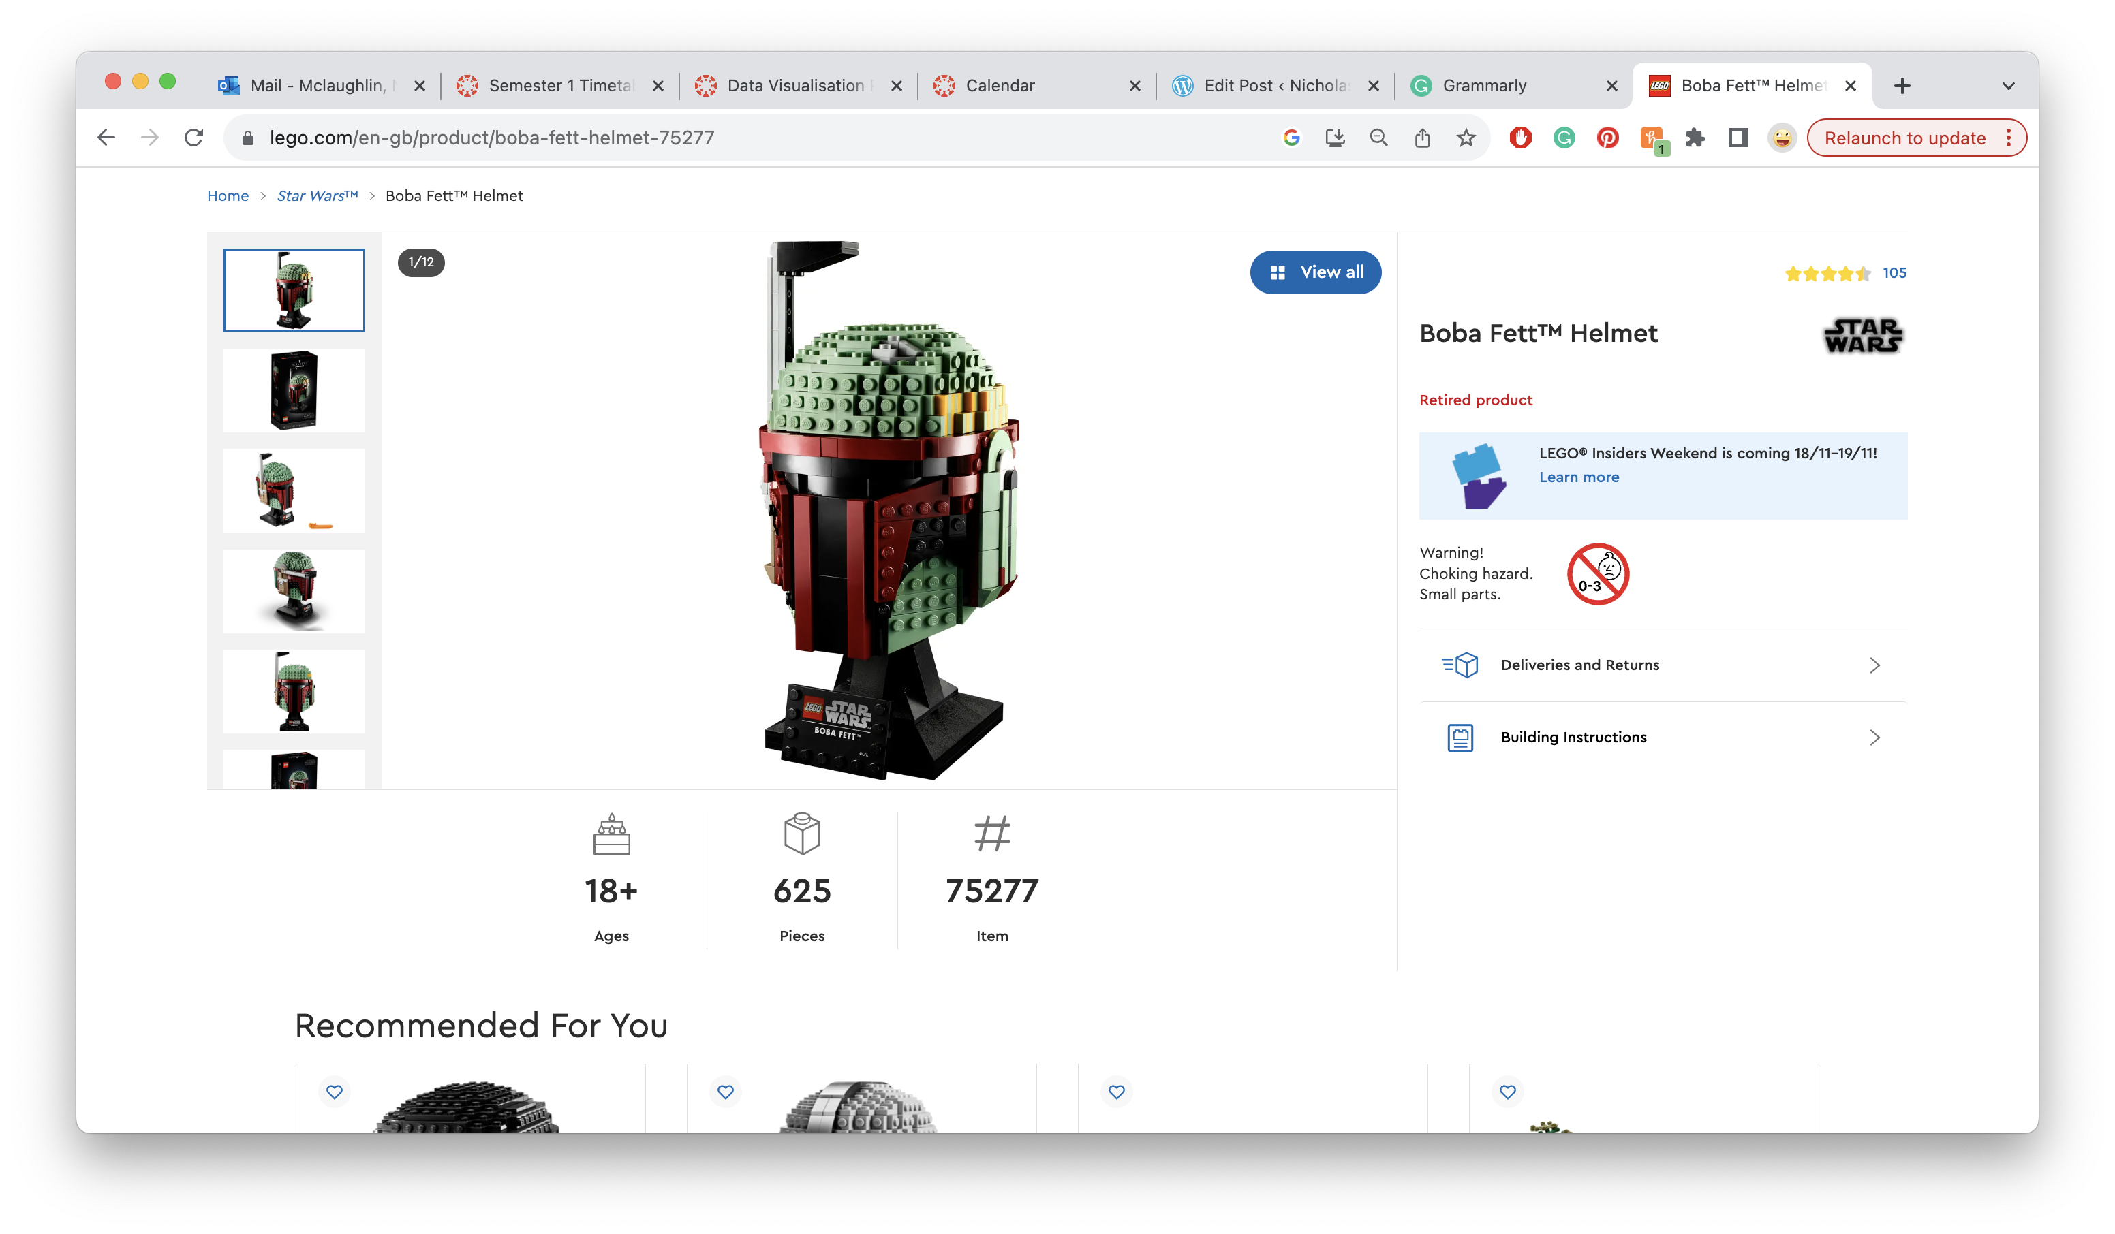
Task: Click the Pinterest extension icon
Action: [x=1607, y=138]
